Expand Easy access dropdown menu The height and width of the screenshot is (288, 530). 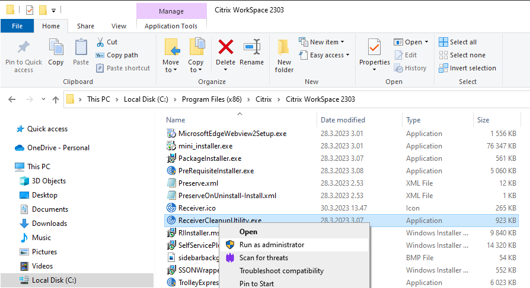coord(324,55)
